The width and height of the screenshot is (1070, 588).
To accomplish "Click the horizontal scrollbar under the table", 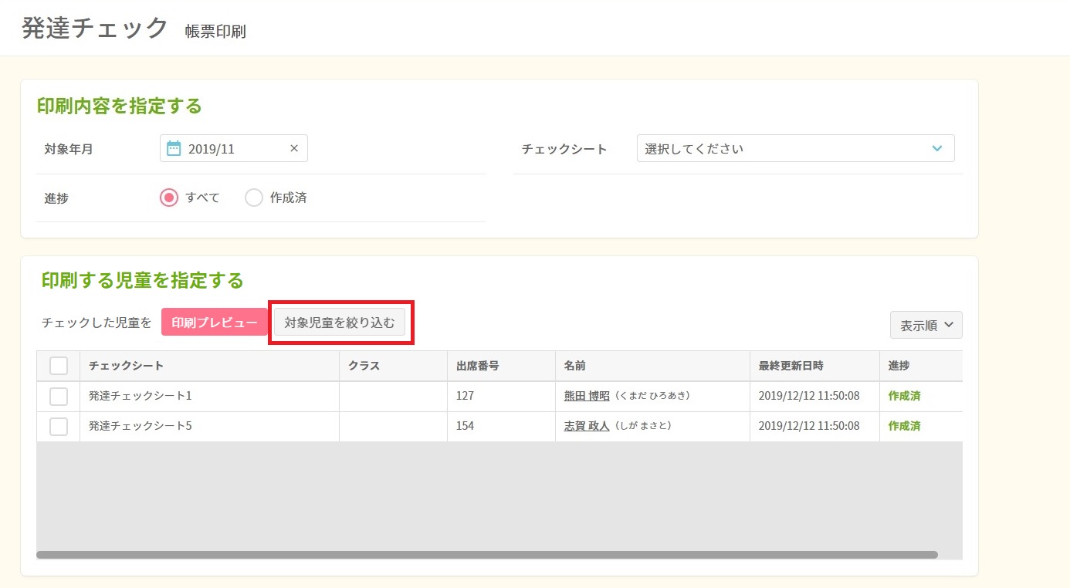I will click(x=487, y=555).
